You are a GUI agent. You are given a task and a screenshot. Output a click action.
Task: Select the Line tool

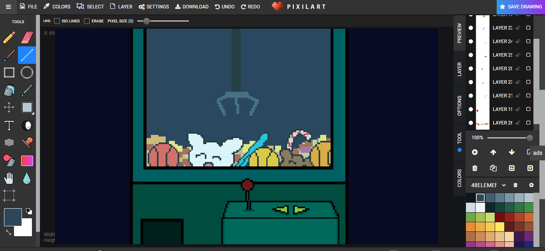pyautogui.click(x=27, y=55)
